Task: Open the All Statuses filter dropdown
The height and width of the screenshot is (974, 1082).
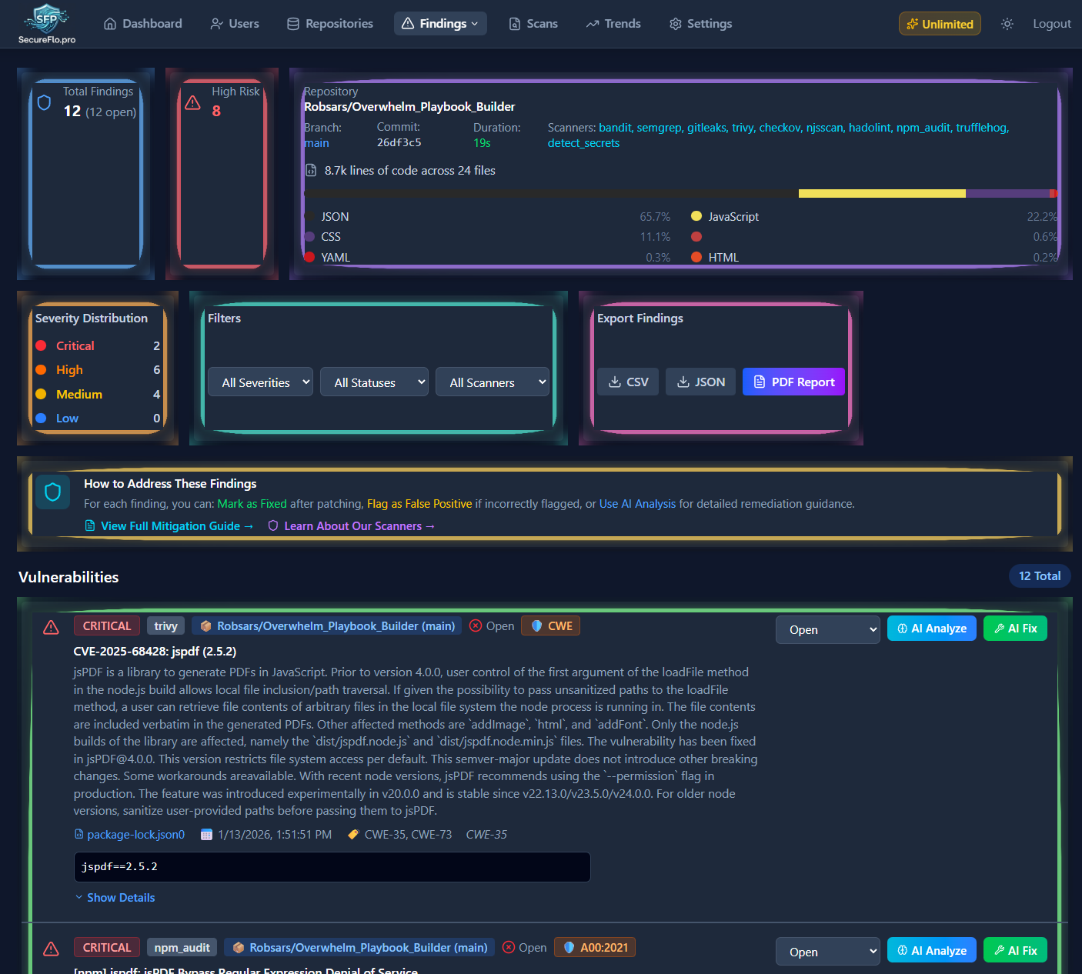Action: pos(374,382)
